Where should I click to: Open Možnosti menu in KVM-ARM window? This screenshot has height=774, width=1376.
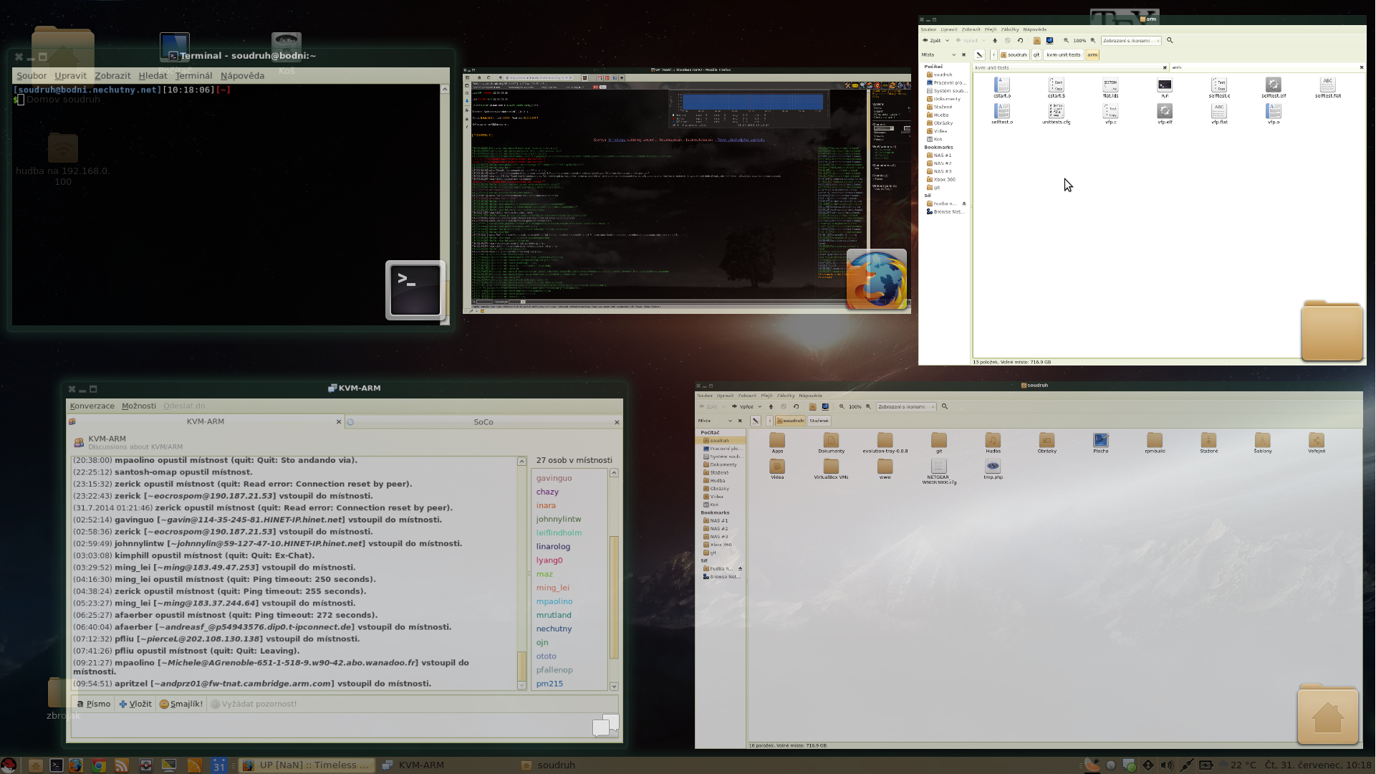pyautogui.click(x=139, y=406)
